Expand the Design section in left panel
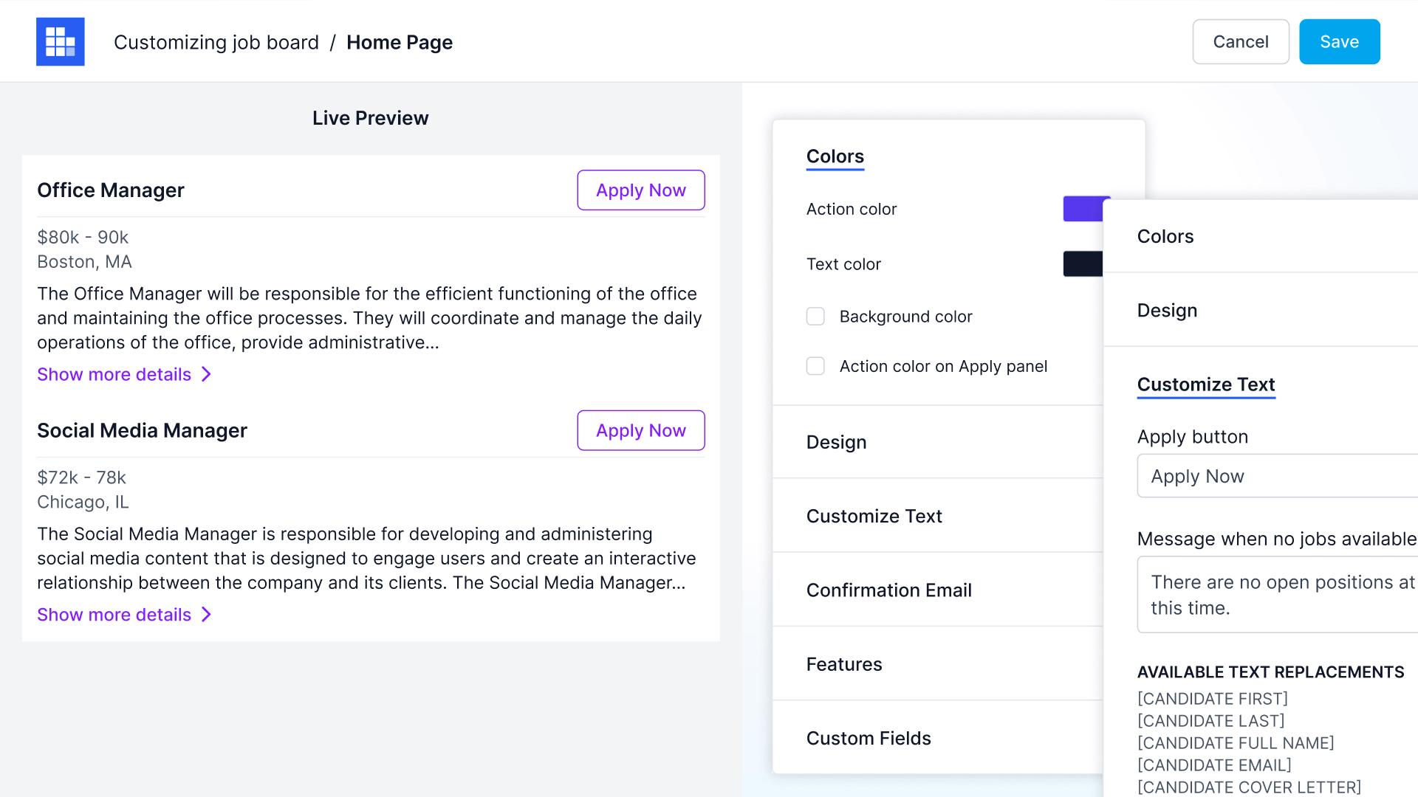This screenshot has width=1418, height=797. (836, 442)
